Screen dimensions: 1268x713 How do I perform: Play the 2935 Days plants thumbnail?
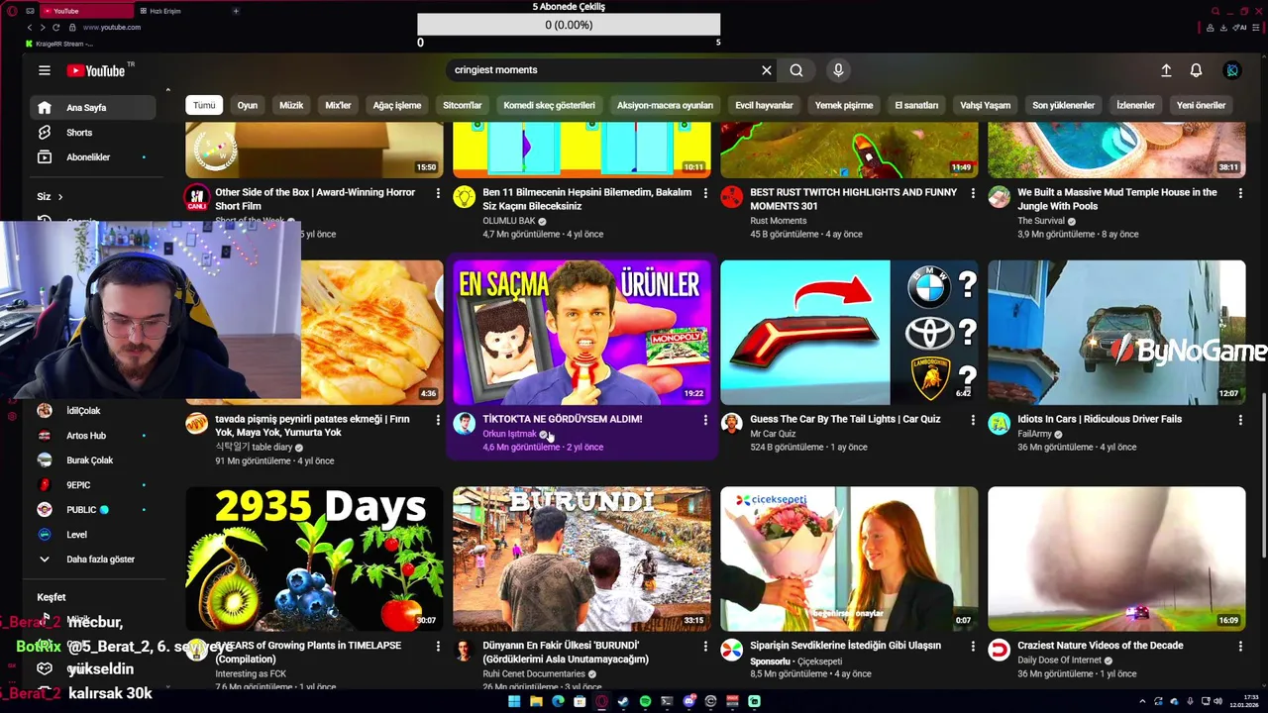(x=314, y=559)
